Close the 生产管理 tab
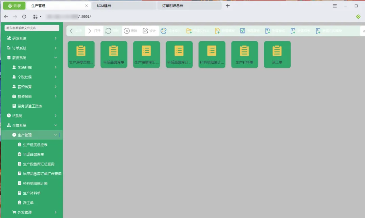This screenshot has height=218, width=365. tap(87, 6)
